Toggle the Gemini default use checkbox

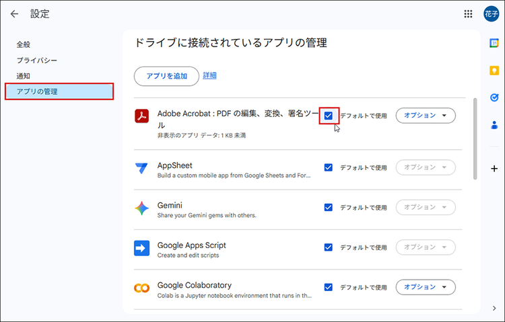pos(329,208)
